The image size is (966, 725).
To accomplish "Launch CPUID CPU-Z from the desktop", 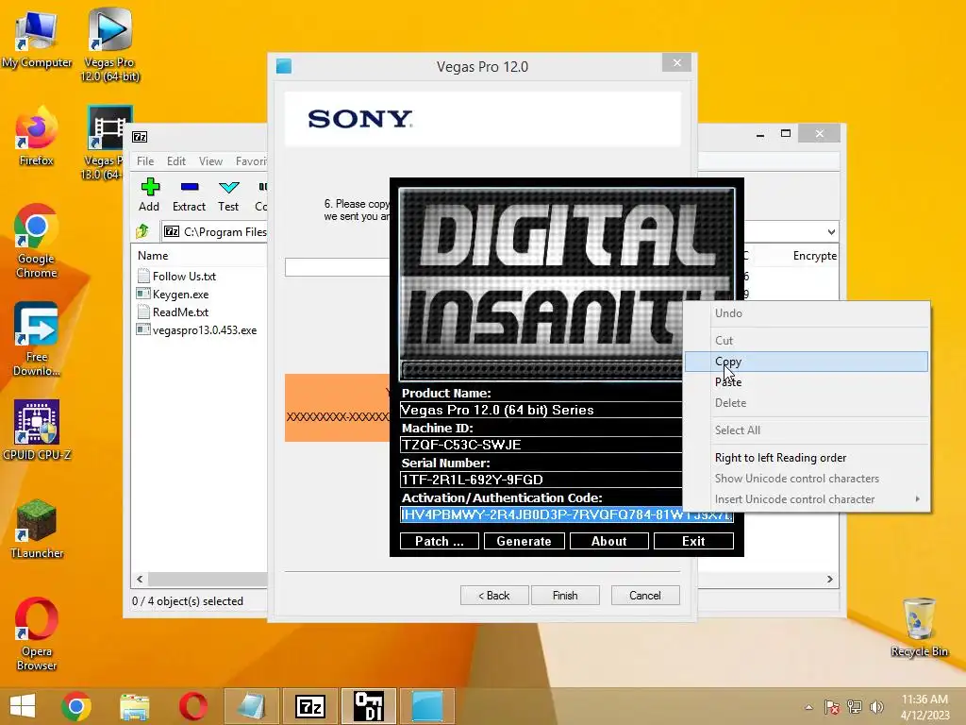I will (x=37, y=430).
